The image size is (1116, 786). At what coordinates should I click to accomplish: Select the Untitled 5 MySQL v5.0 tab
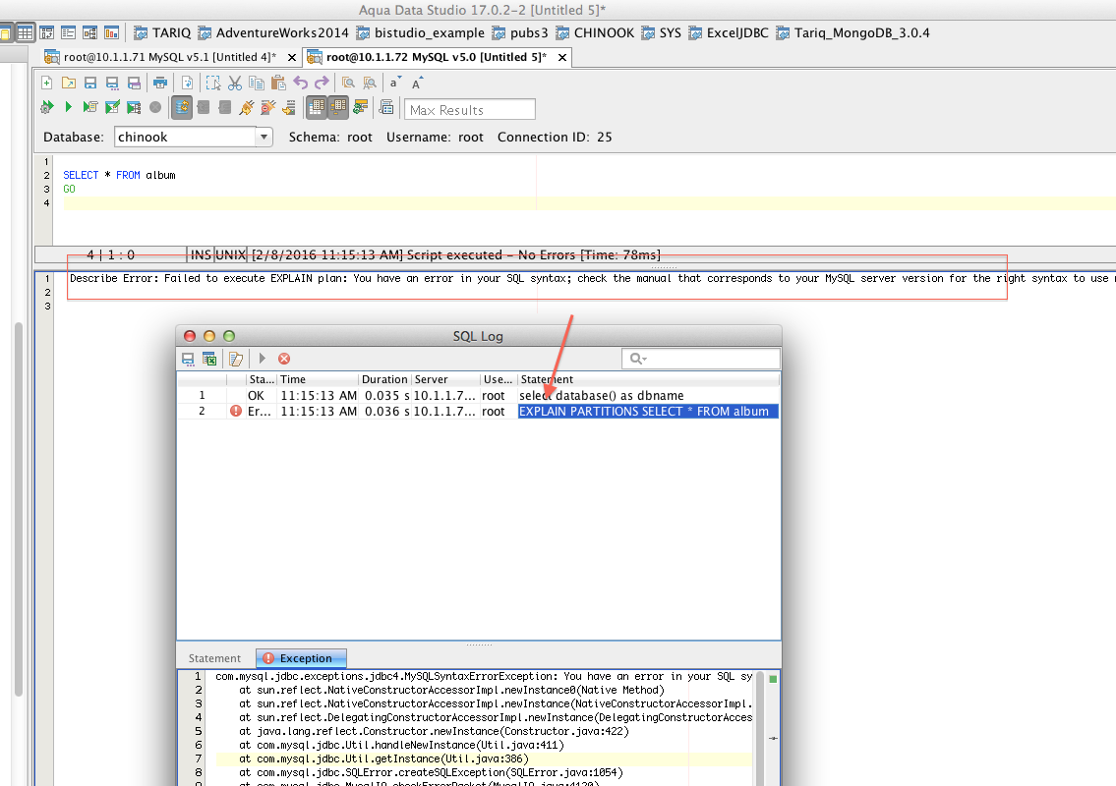click(436, 57)
